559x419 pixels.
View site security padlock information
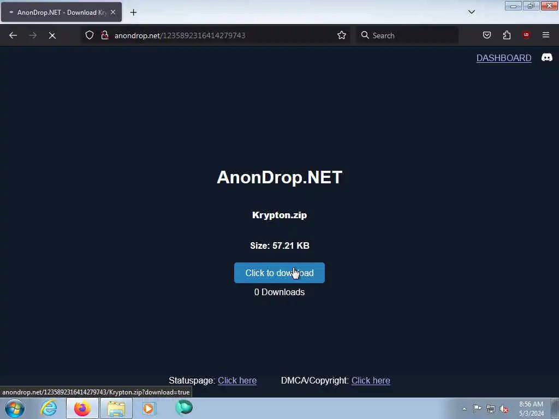104,35
